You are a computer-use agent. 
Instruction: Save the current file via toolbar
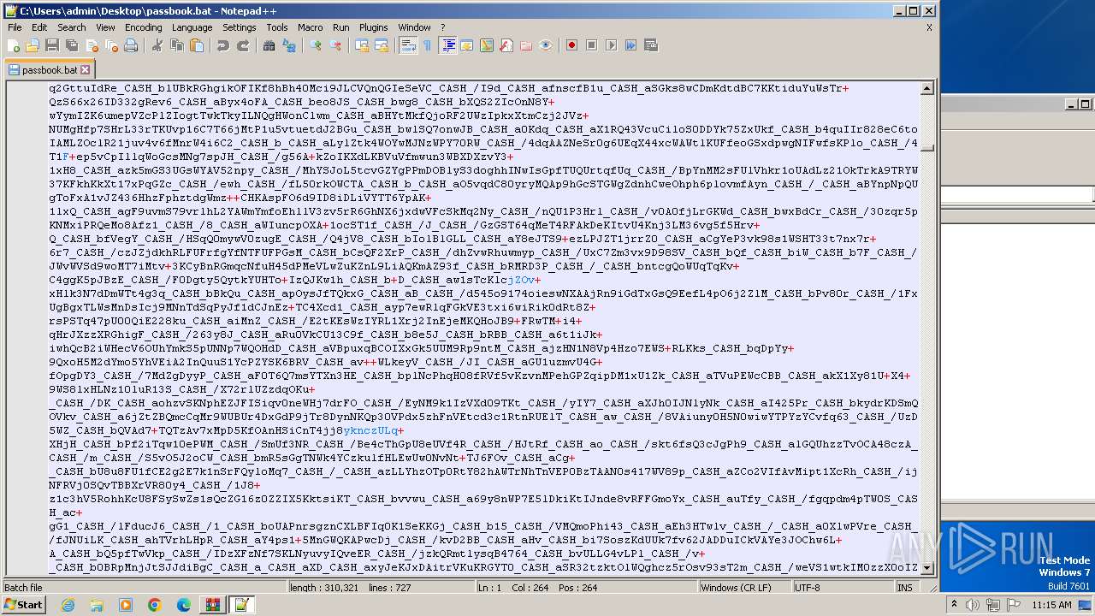point(51,45)
